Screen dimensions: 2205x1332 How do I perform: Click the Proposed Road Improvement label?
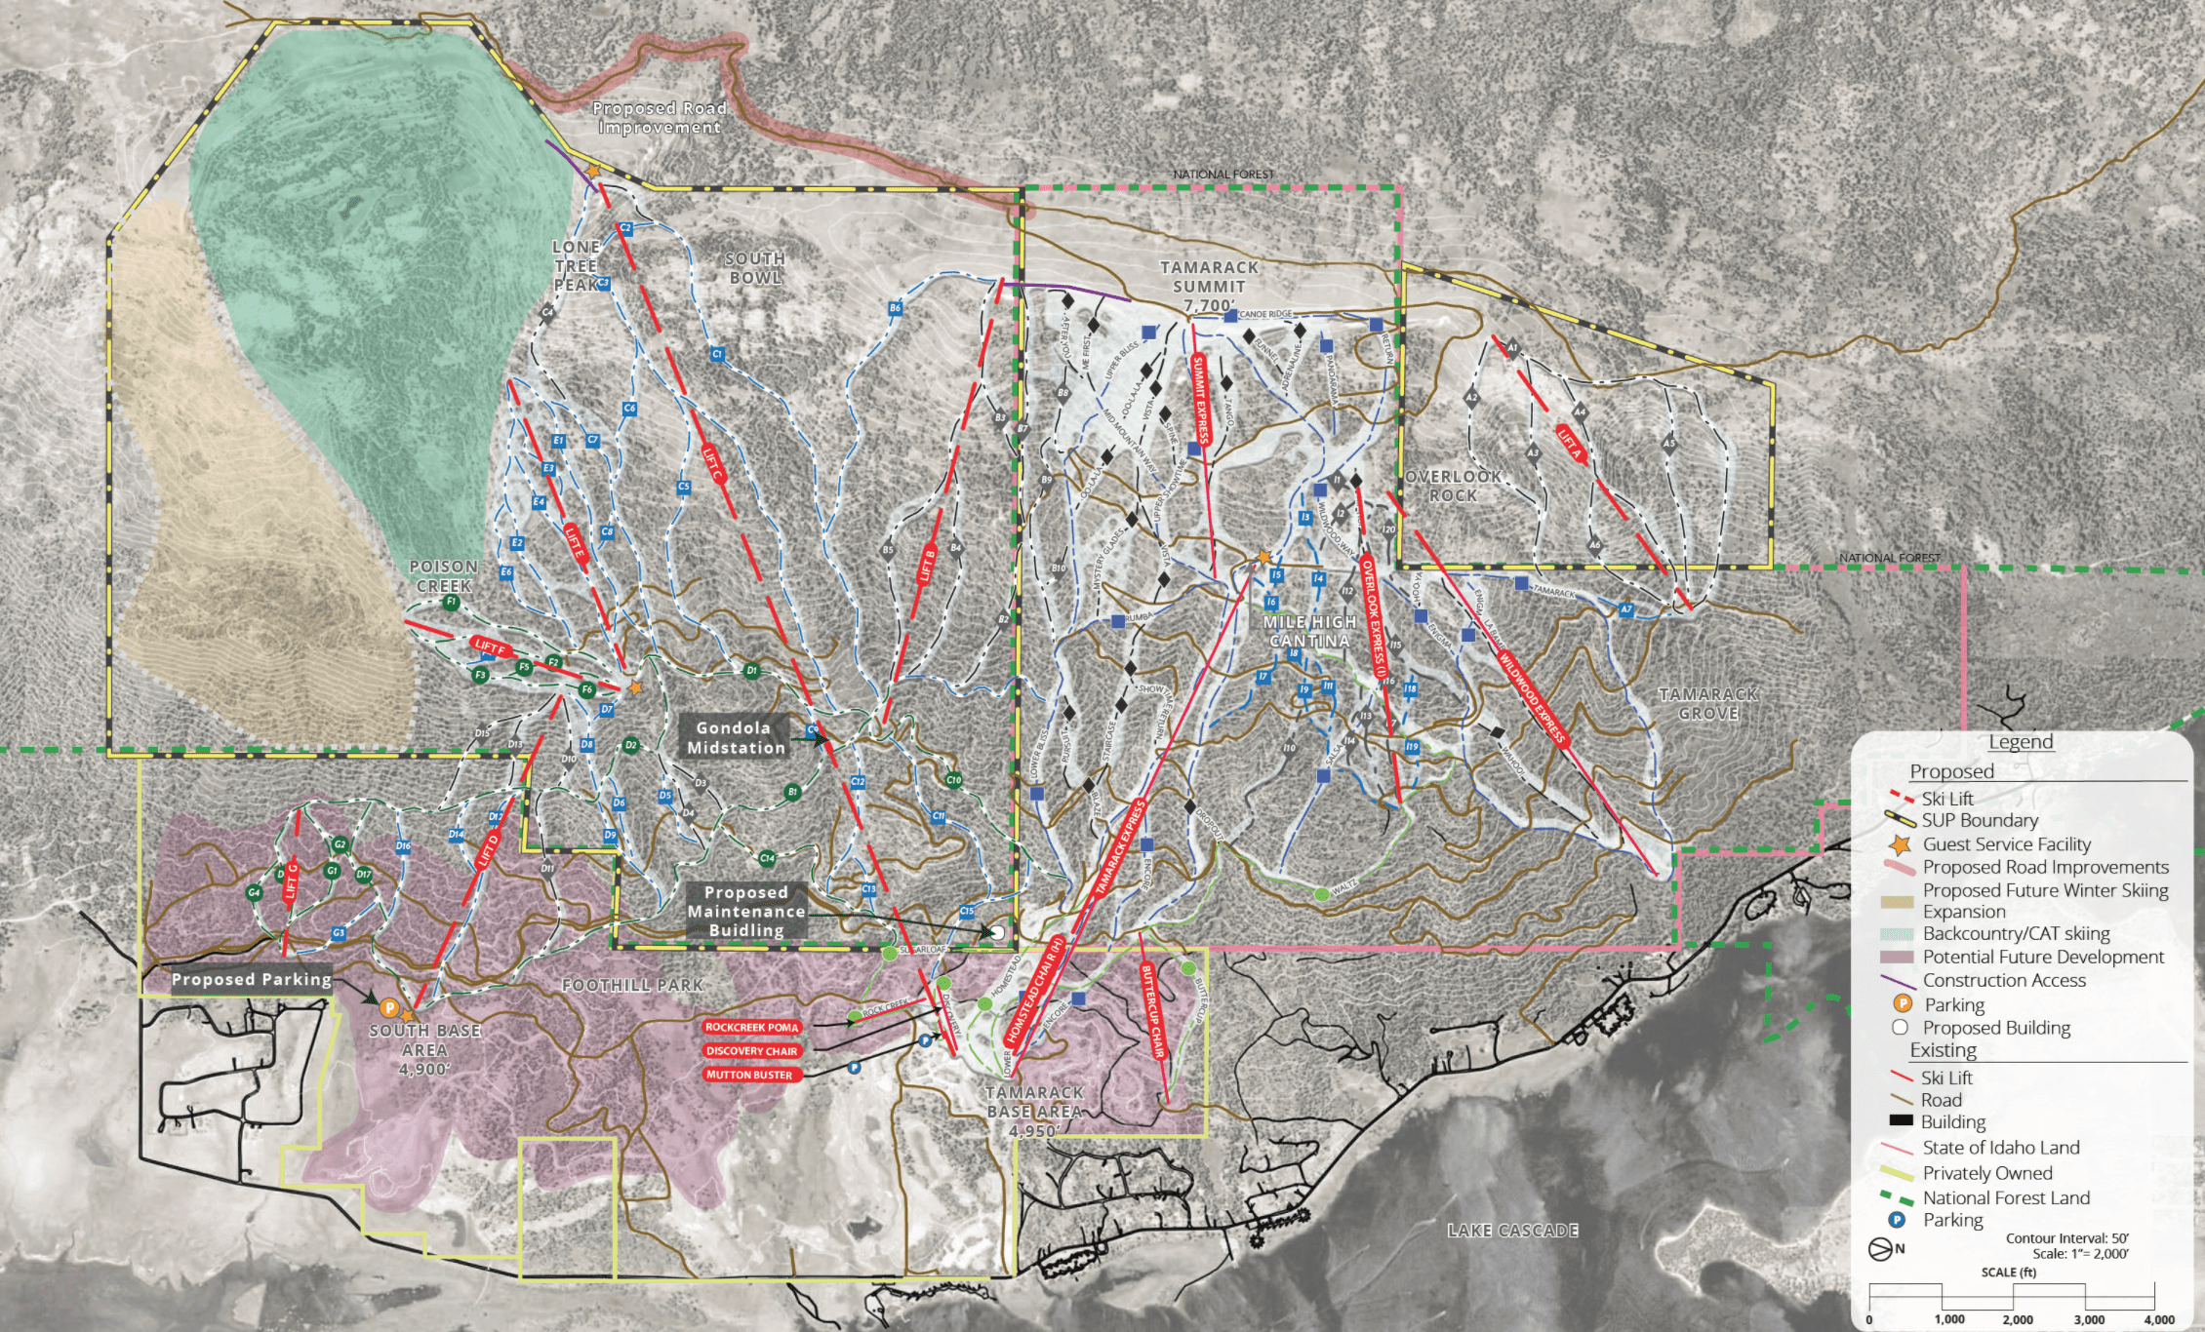click(660, 118)
